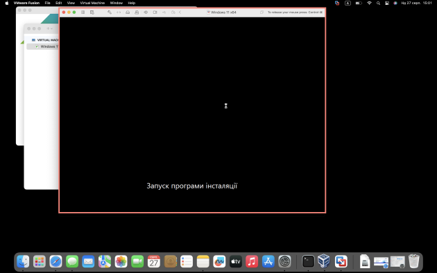The image size is (437, 273).
Task: Open the Window menu
Action: (x=117, y=3)
